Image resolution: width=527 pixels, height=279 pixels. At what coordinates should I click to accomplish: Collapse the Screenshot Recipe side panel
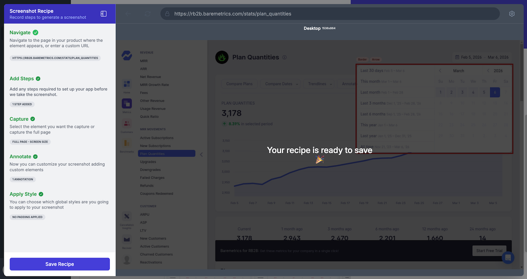tap(103, 14)
